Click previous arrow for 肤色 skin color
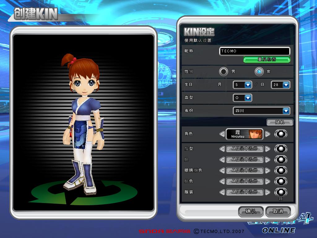The width and height of the screenshot is (317, 238). click(222, 181)
